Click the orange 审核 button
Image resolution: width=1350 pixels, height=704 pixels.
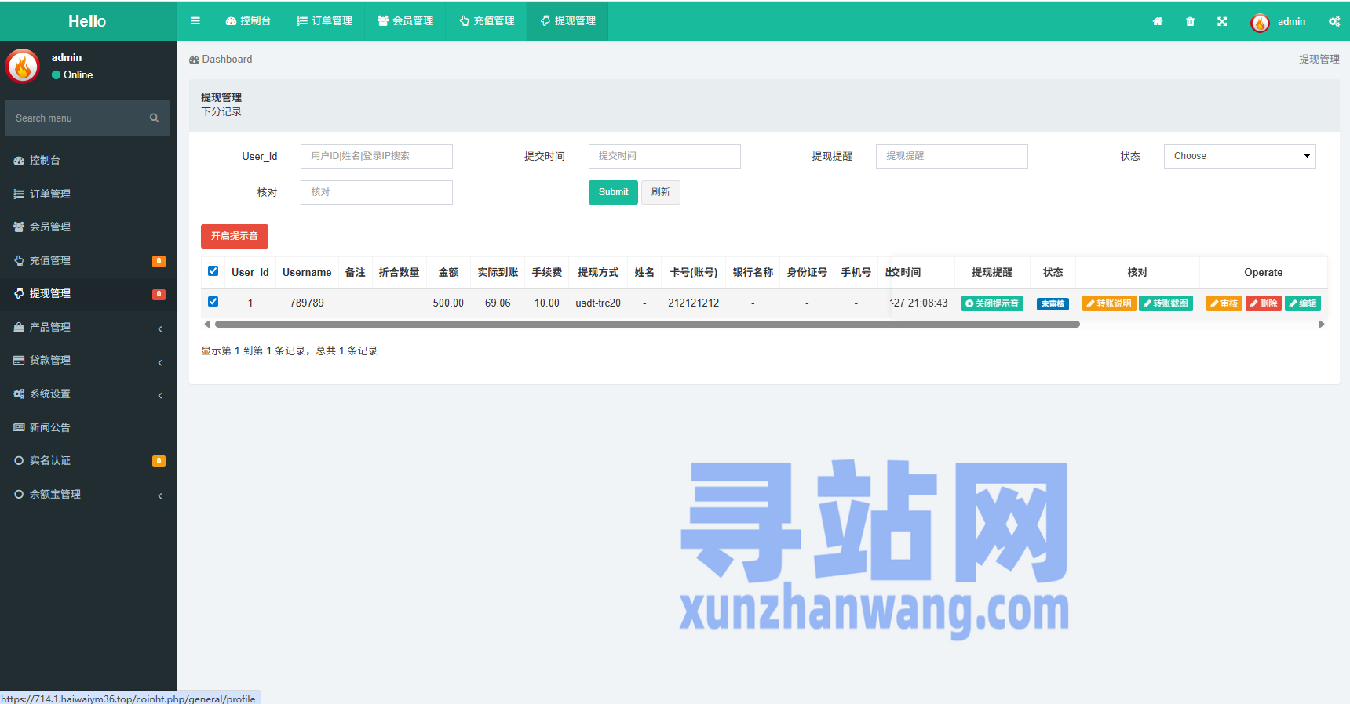tap(1224, 303)
